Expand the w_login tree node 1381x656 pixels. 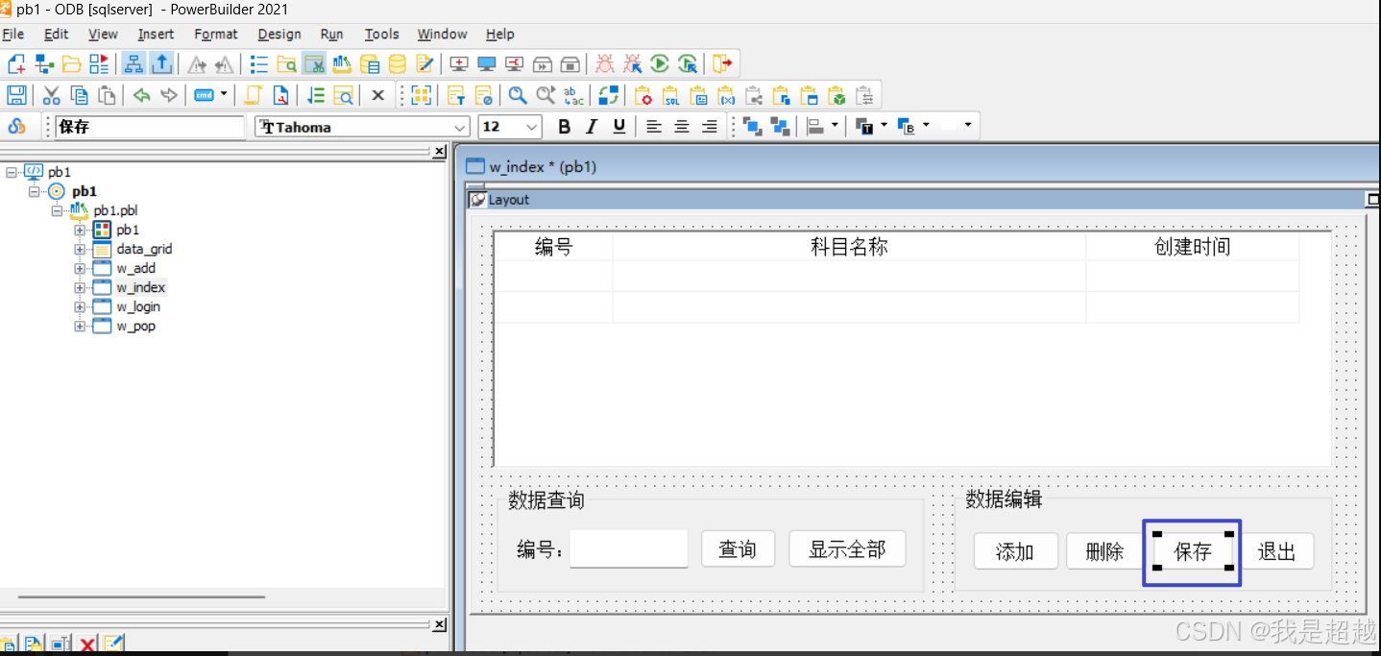click(79, 306)
